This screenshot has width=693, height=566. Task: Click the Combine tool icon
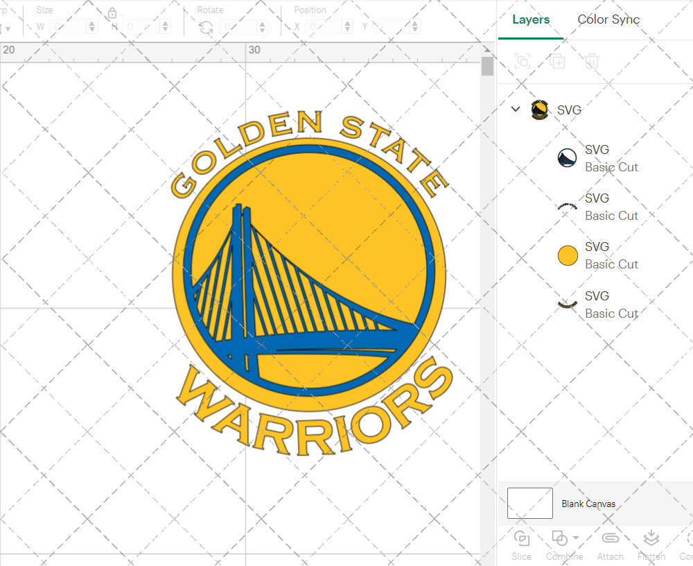tap(559, 538)
